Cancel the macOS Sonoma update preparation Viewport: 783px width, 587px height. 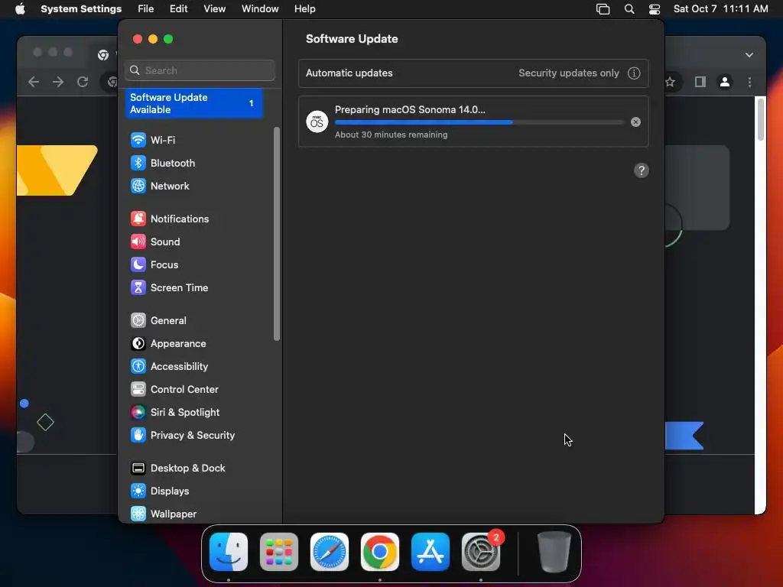click(x=635, y=122)
